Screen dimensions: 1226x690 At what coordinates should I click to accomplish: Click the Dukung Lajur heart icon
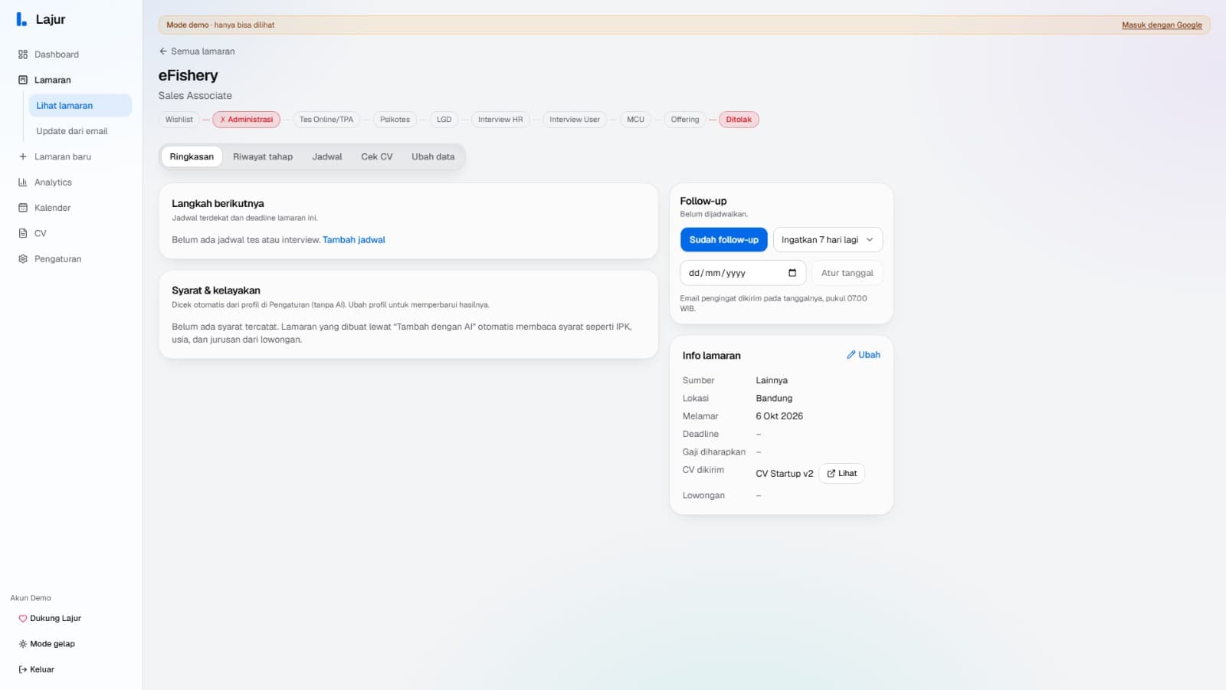[x=23, y=619]
